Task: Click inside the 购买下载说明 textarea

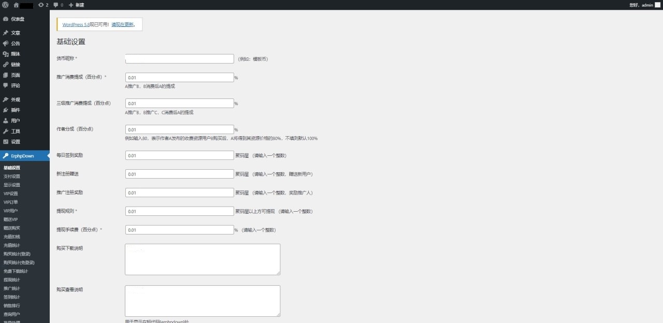Action: coord(203,259)
